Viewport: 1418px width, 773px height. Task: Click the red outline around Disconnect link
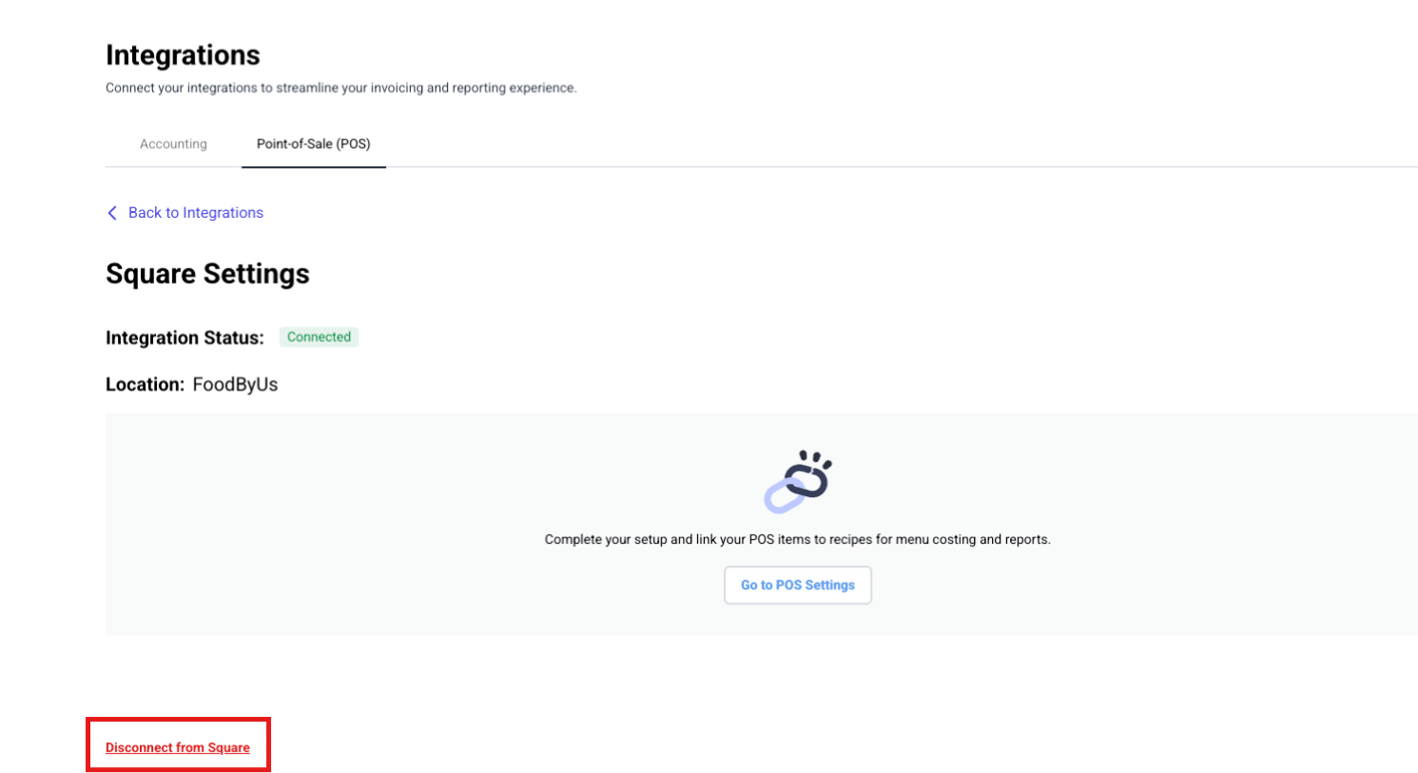pos(178,720)
